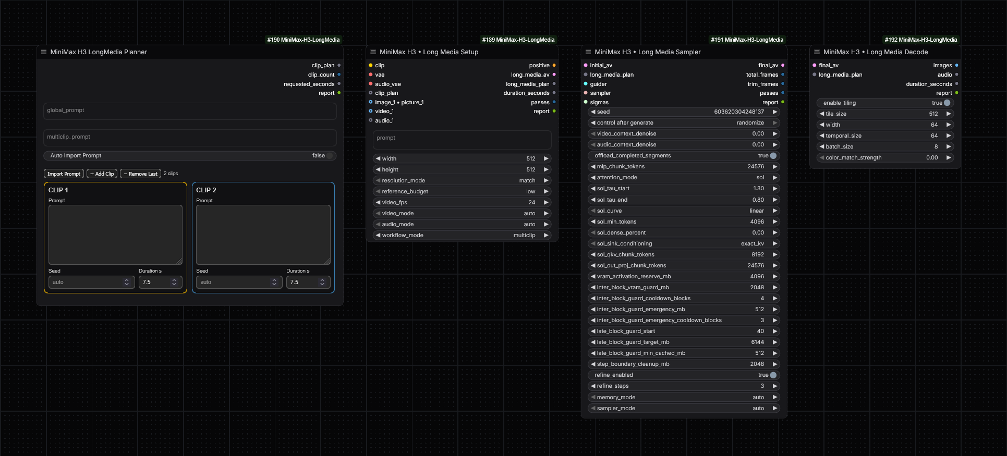Increase width value with right arrow on Setup

pos(546,158)
